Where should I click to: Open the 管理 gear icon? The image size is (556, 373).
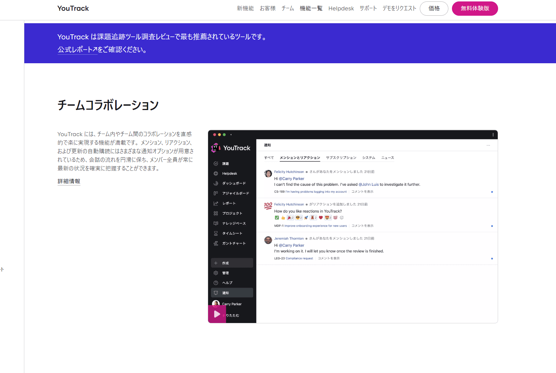pyautogui.click(x=216, y=273)
